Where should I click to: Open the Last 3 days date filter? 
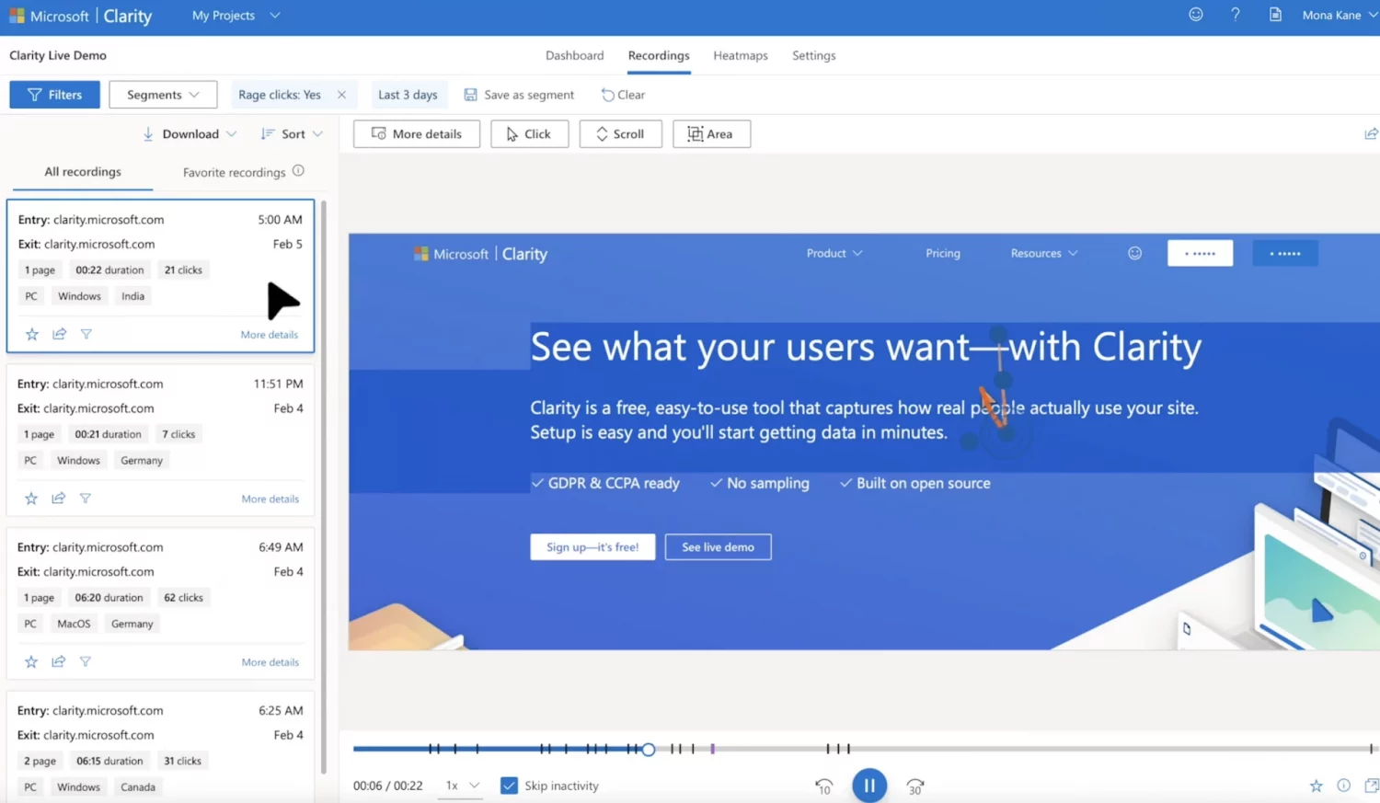point(408,95)
